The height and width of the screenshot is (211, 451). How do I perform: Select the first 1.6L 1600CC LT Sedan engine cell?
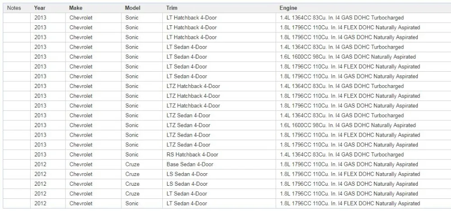tap(363, 57)
